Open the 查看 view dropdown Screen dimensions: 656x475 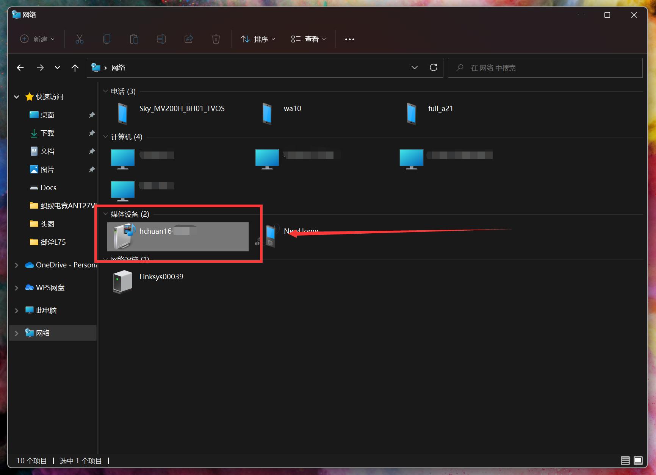click(308, 39)
